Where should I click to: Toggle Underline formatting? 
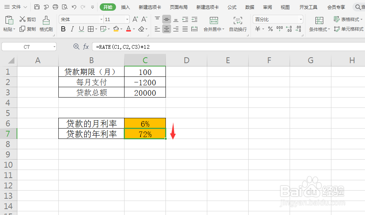tap(81, 29)
